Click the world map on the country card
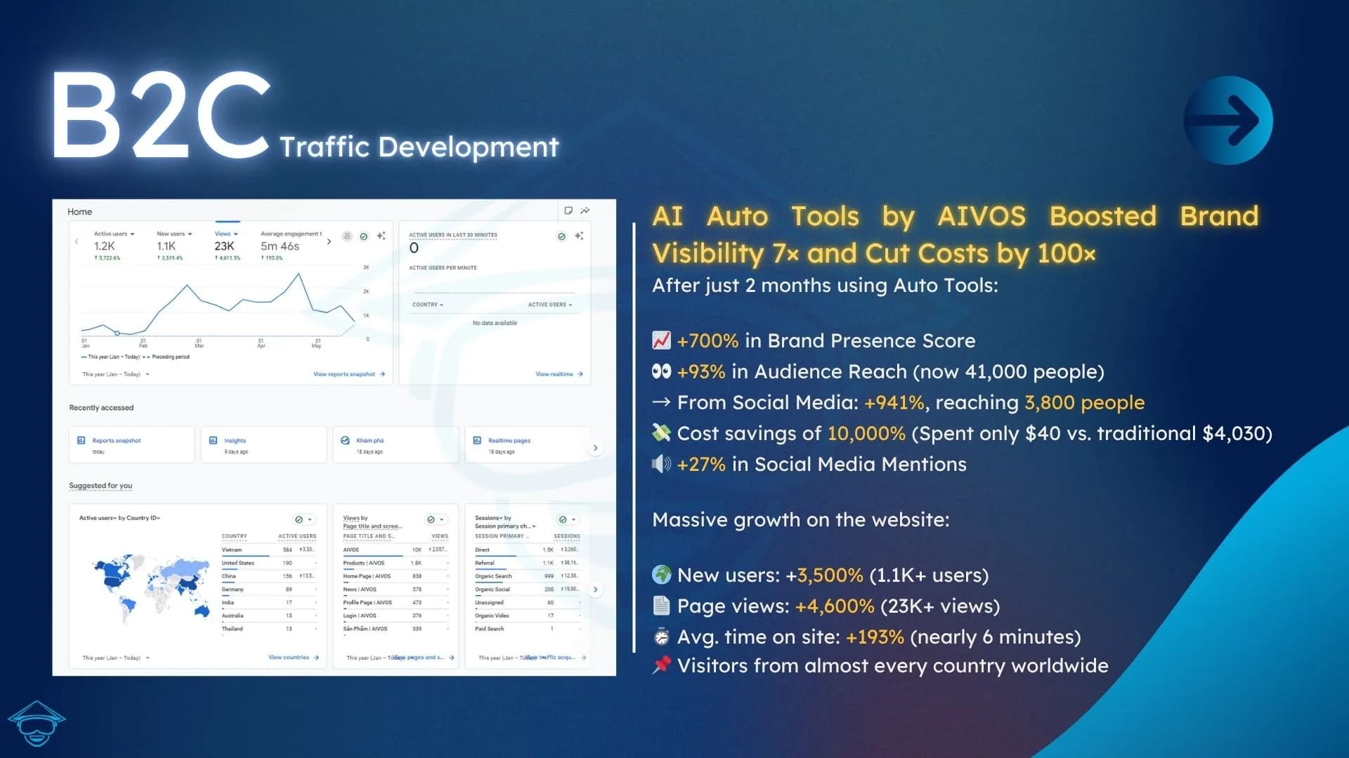 click(x=151, y=588)
